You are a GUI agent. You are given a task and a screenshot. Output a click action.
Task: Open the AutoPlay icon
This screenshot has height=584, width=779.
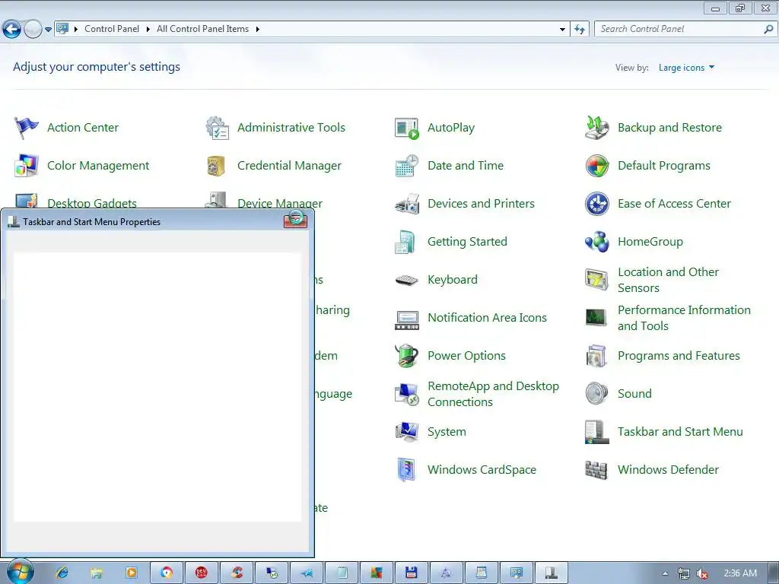point(407,128)
